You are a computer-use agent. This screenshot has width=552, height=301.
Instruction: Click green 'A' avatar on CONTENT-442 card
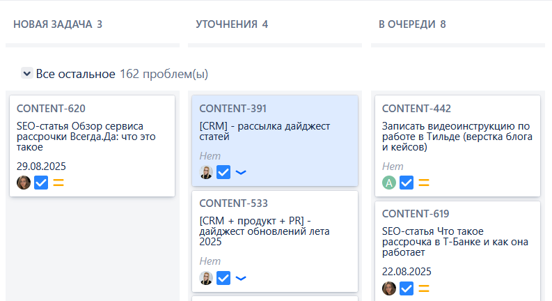(x=389, y=183)
